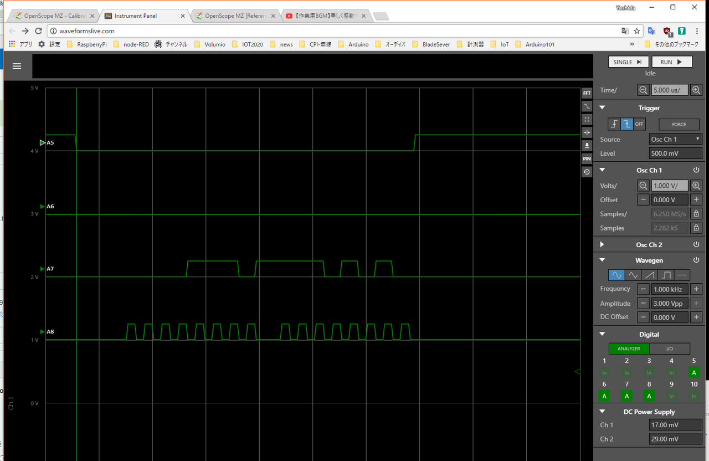Click the FORCE trigger button

click(679, 124)
